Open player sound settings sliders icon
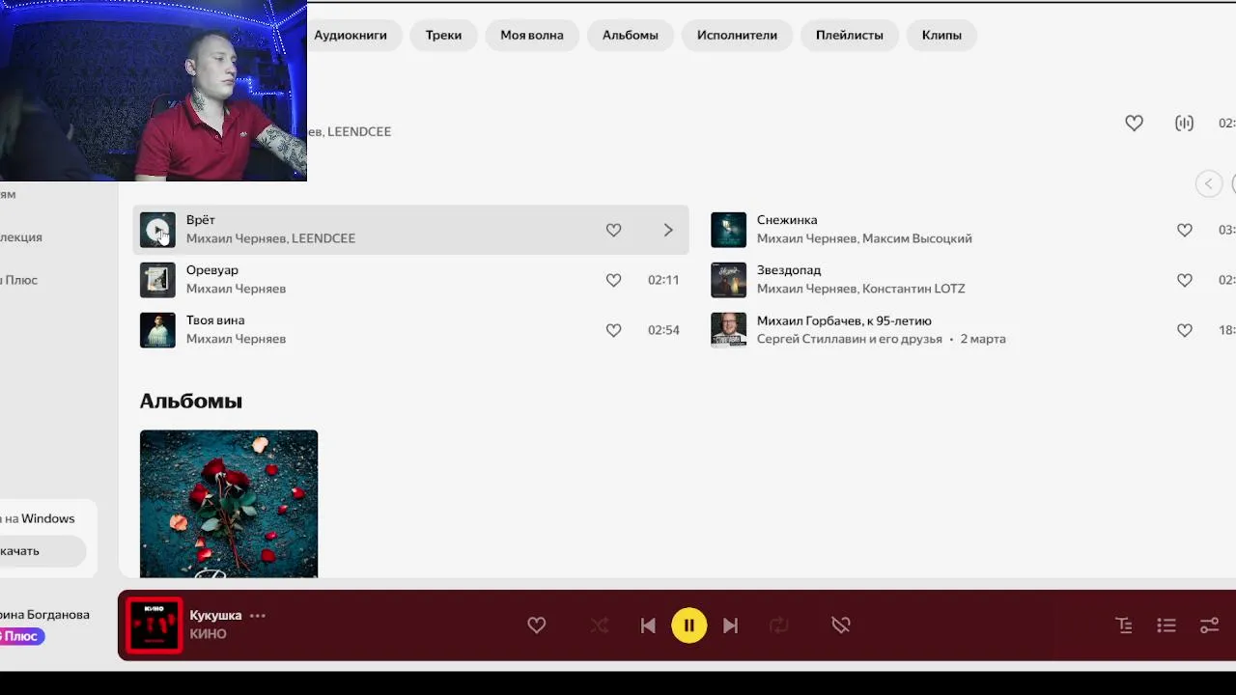 pos(1209,625)
